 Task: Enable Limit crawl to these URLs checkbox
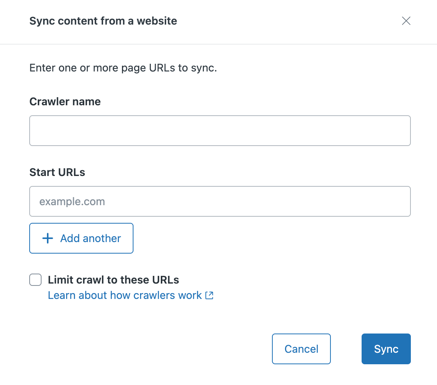pos(35,280)
